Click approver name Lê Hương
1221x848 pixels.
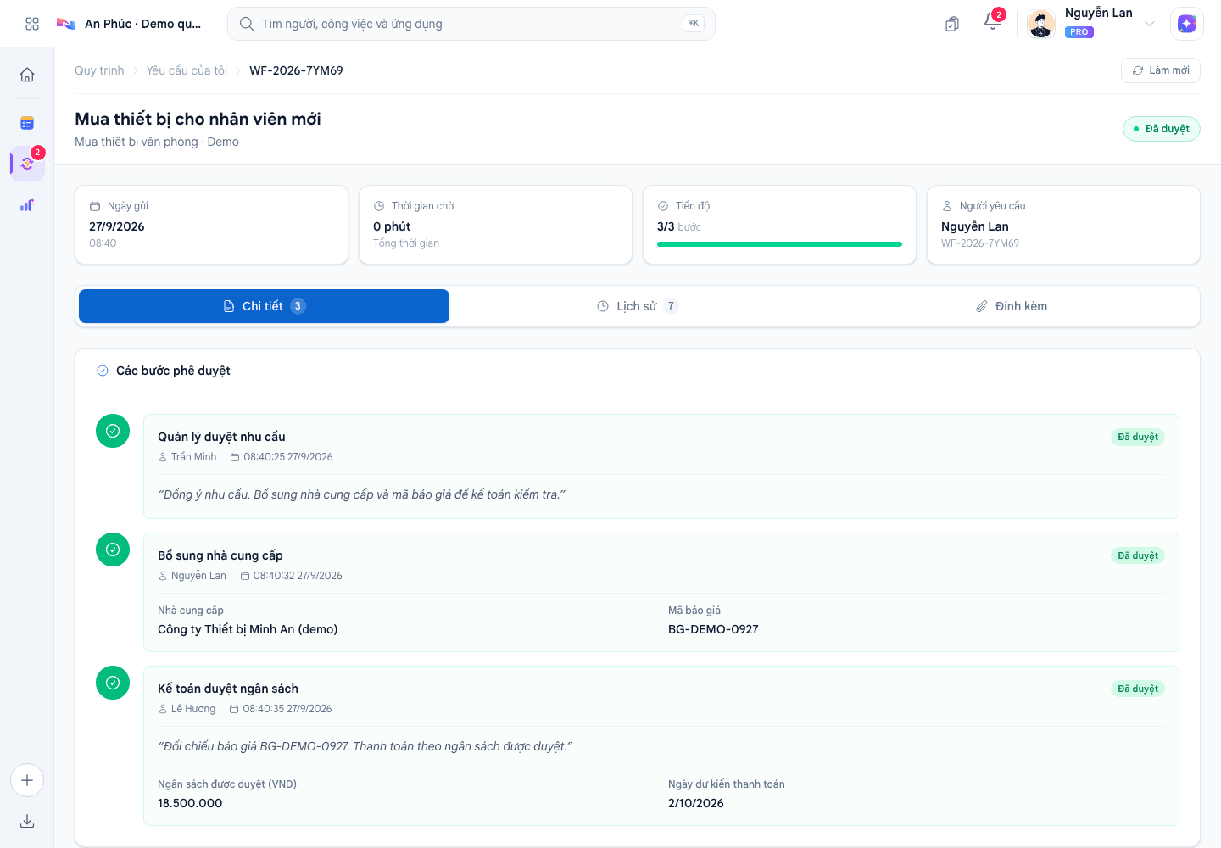(193, 709)
